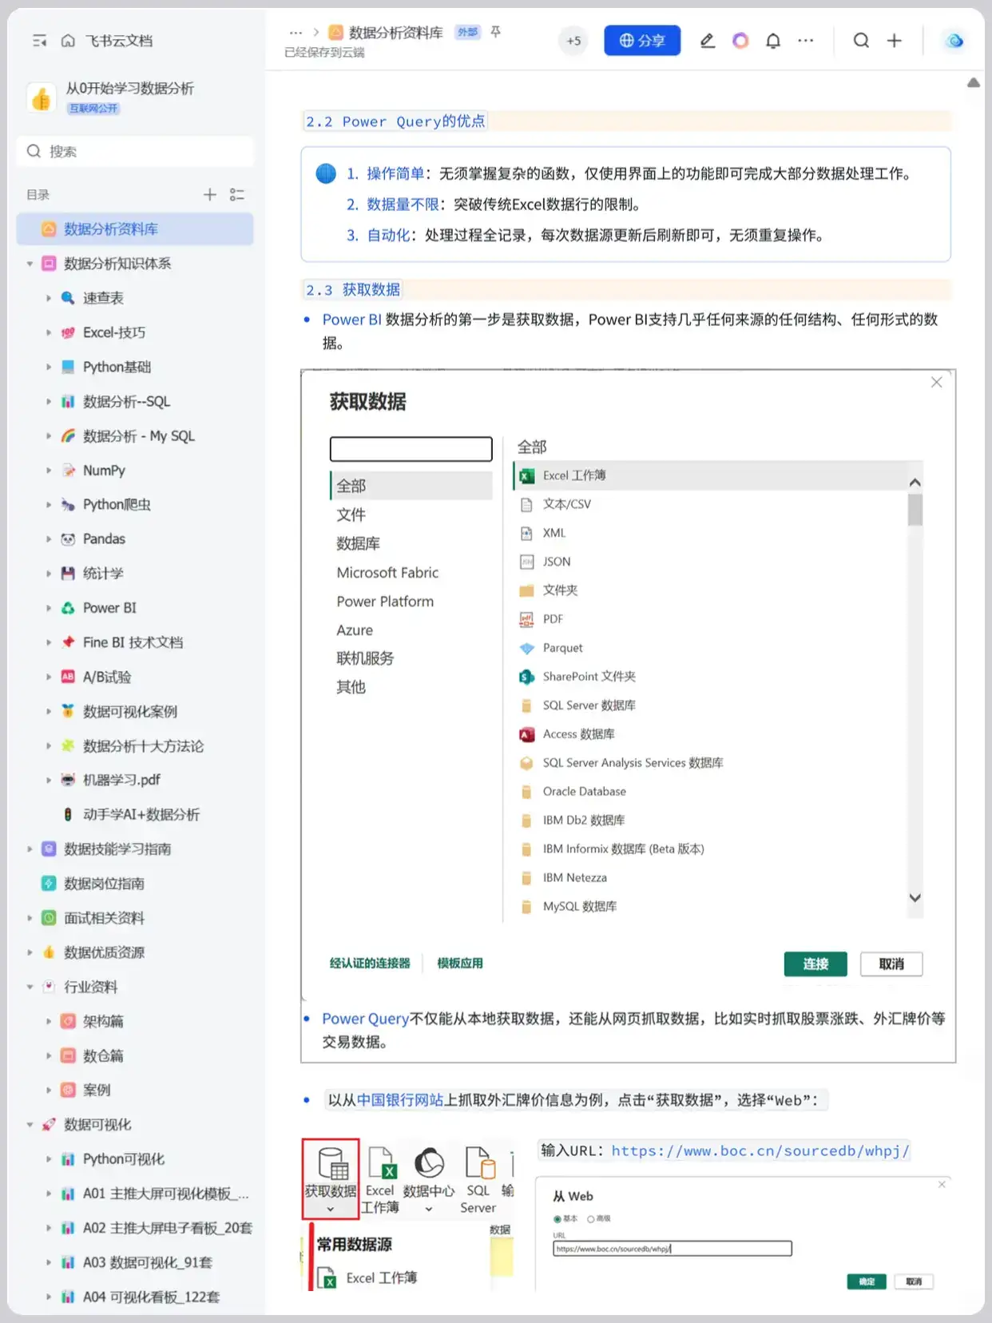Choose the JSON data source
The height and width of the screenshot is (1323, 992).
pyautogui.click(x=557, y=562)
